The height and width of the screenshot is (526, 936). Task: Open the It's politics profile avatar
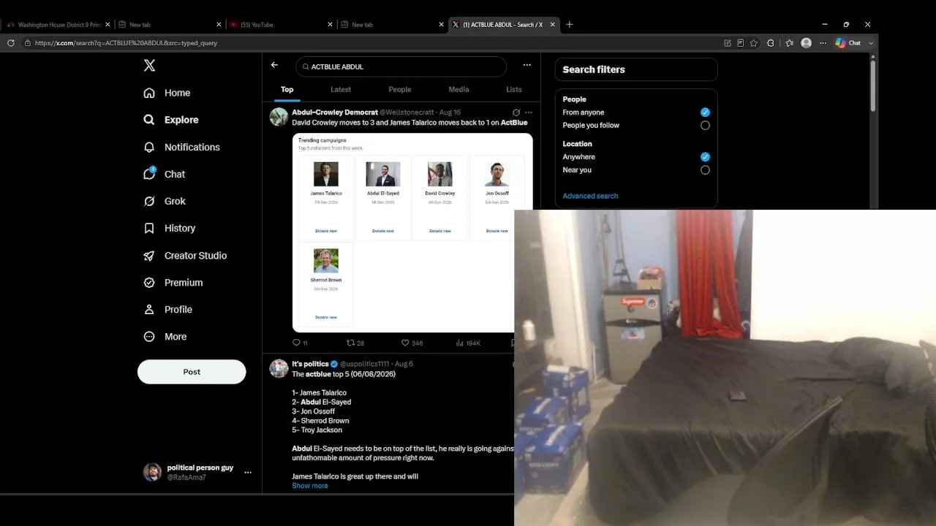pyautogui.click(x=279, y=368)
